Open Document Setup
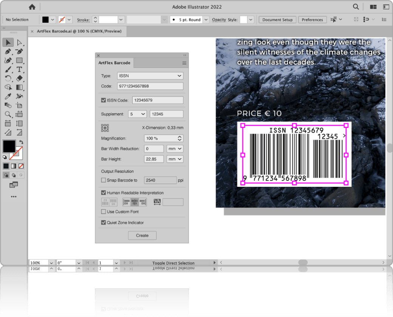393x317 pixels. pyautogui.click(x=277, y=20)
